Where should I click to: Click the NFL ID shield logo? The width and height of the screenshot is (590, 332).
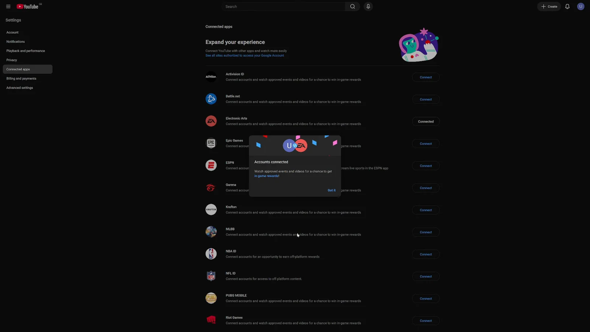pyautogui.click(x=211, y=276)
